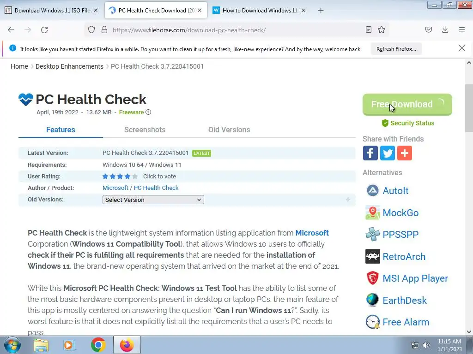Screen dimensions: 473x354
Task: Dismiss the Refresh Firefox notification bar
Action: point(461,48)
